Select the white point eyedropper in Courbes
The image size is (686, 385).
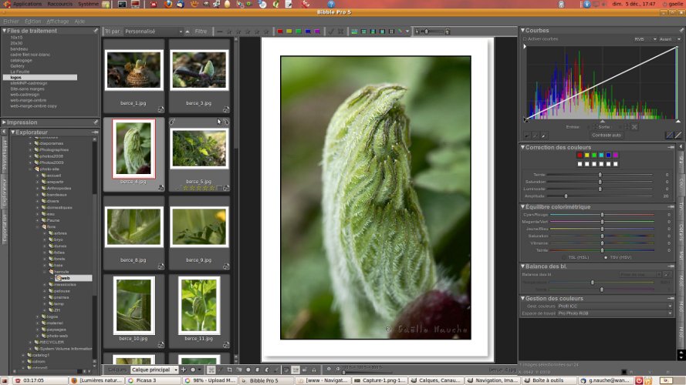[544, 136]
